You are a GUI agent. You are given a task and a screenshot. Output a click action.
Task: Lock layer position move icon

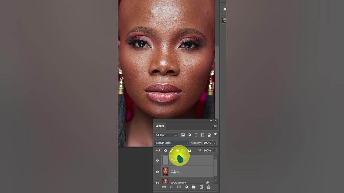(177, 150)
